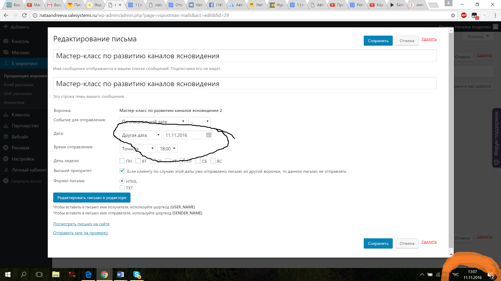Viewport: 501px width, 281px height.
Task: Open File Explorer from taskbar
Action: click(56, 274)
